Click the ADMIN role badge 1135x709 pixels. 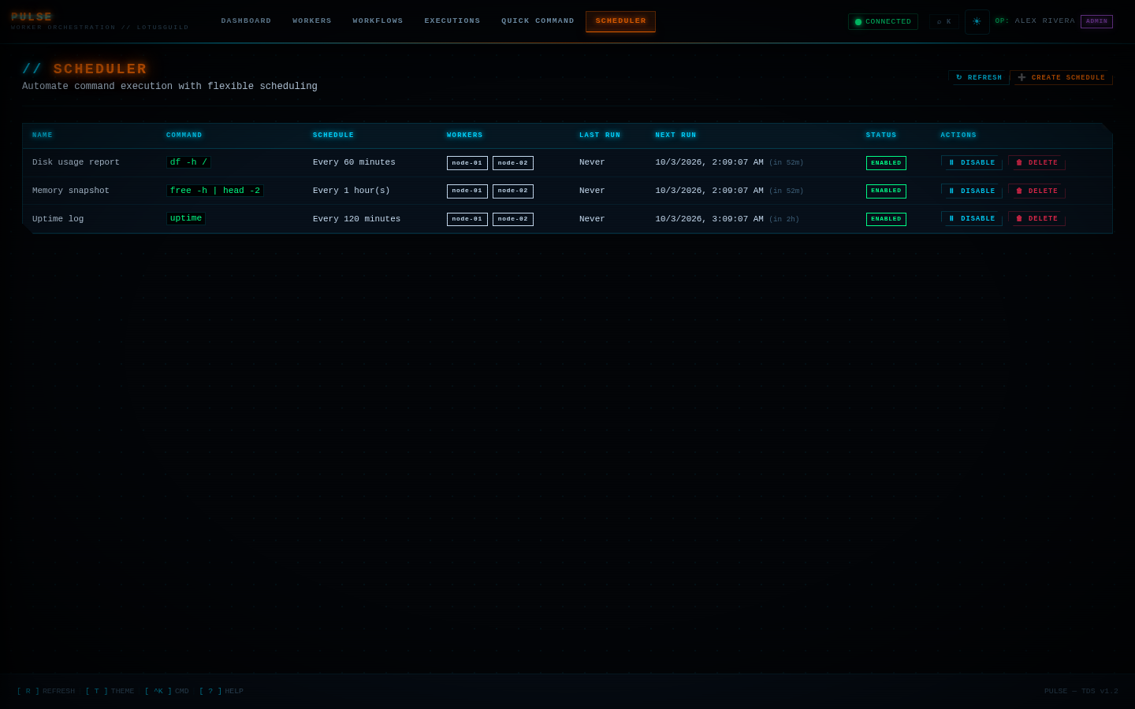(x=1096, y=22)
